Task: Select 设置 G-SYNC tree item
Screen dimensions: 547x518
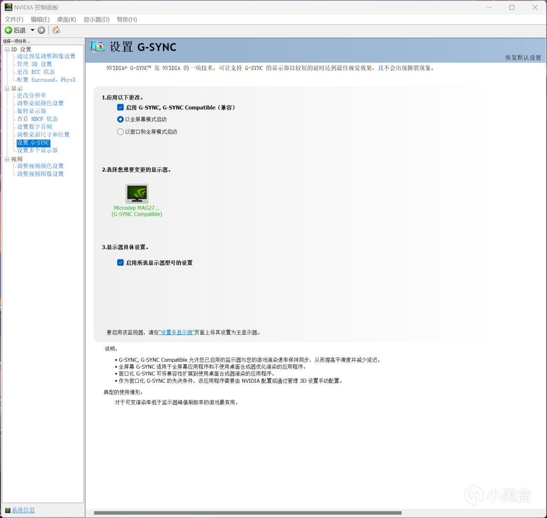Action: (33, 143)
